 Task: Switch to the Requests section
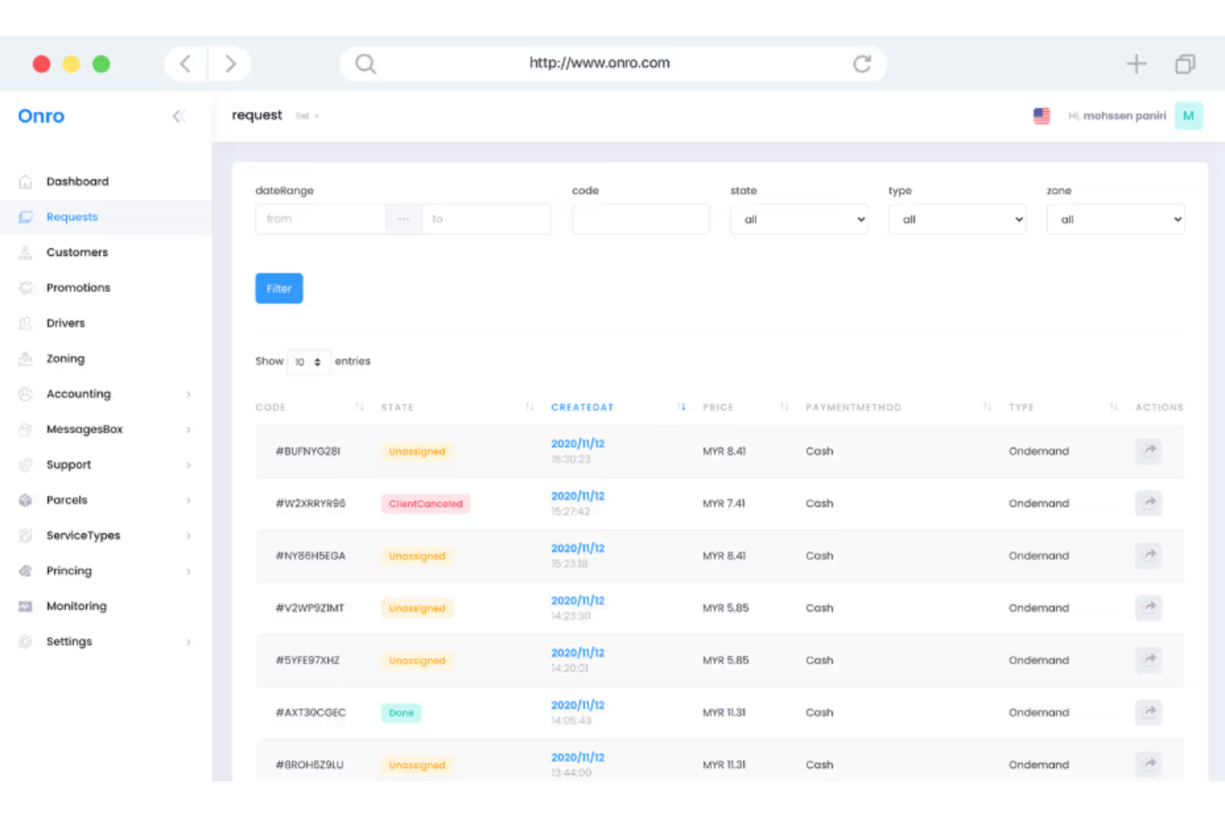71,216
